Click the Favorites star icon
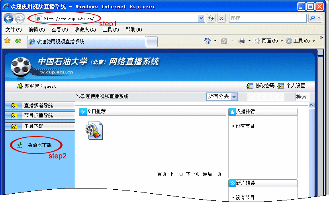The width and height of the screenshot is (329, 202). [7, 41]
